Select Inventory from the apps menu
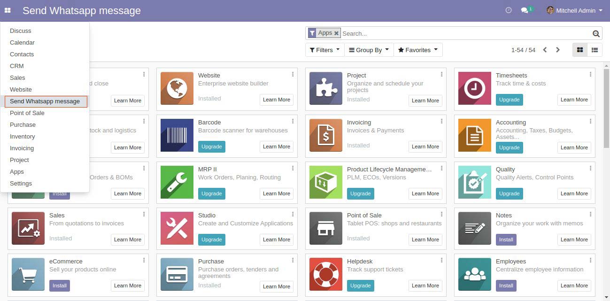 (x=45, y=136)
